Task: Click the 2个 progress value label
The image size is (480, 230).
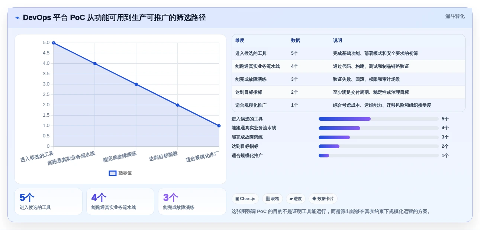Action: (x=445, y=146)
